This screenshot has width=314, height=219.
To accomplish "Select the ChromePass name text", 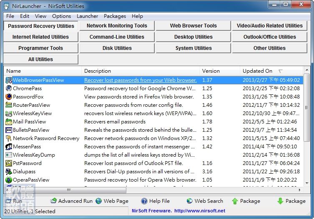I will coord(28,88).
